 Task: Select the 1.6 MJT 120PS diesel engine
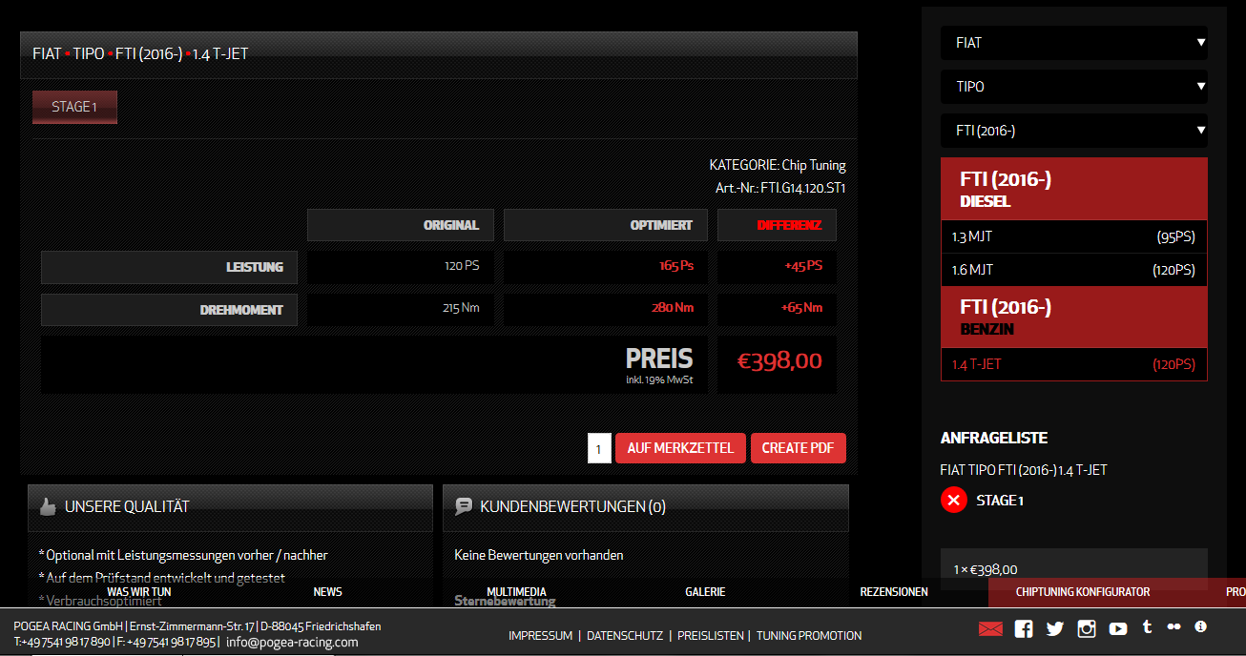tap(1073, 270)
